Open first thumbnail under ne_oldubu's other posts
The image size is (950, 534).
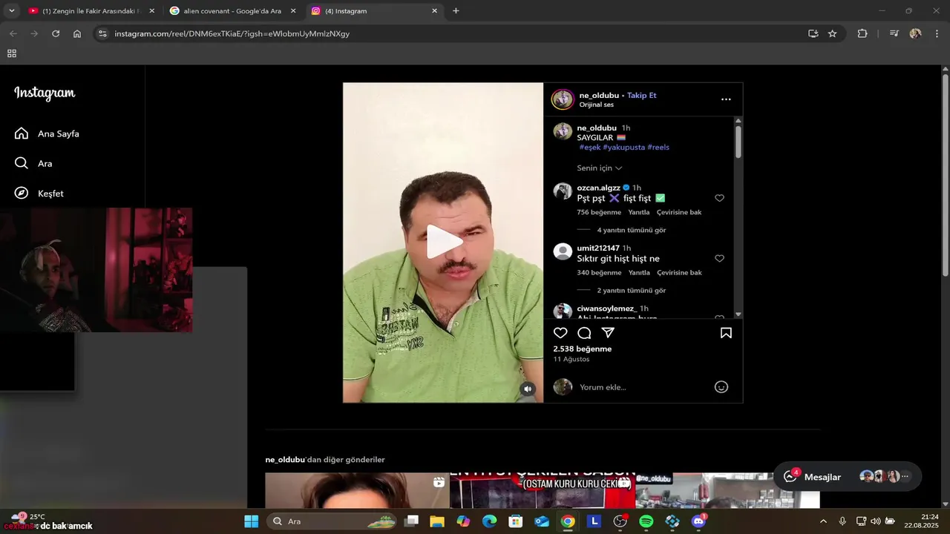[357, 490]
